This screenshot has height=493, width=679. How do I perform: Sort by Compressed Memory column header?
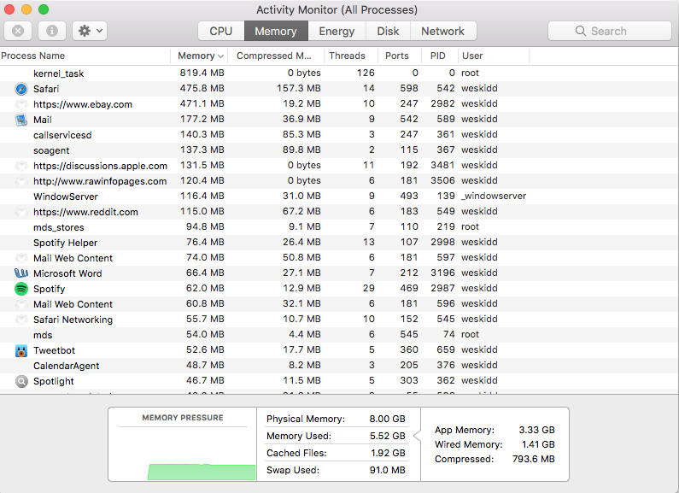[276, 56]
